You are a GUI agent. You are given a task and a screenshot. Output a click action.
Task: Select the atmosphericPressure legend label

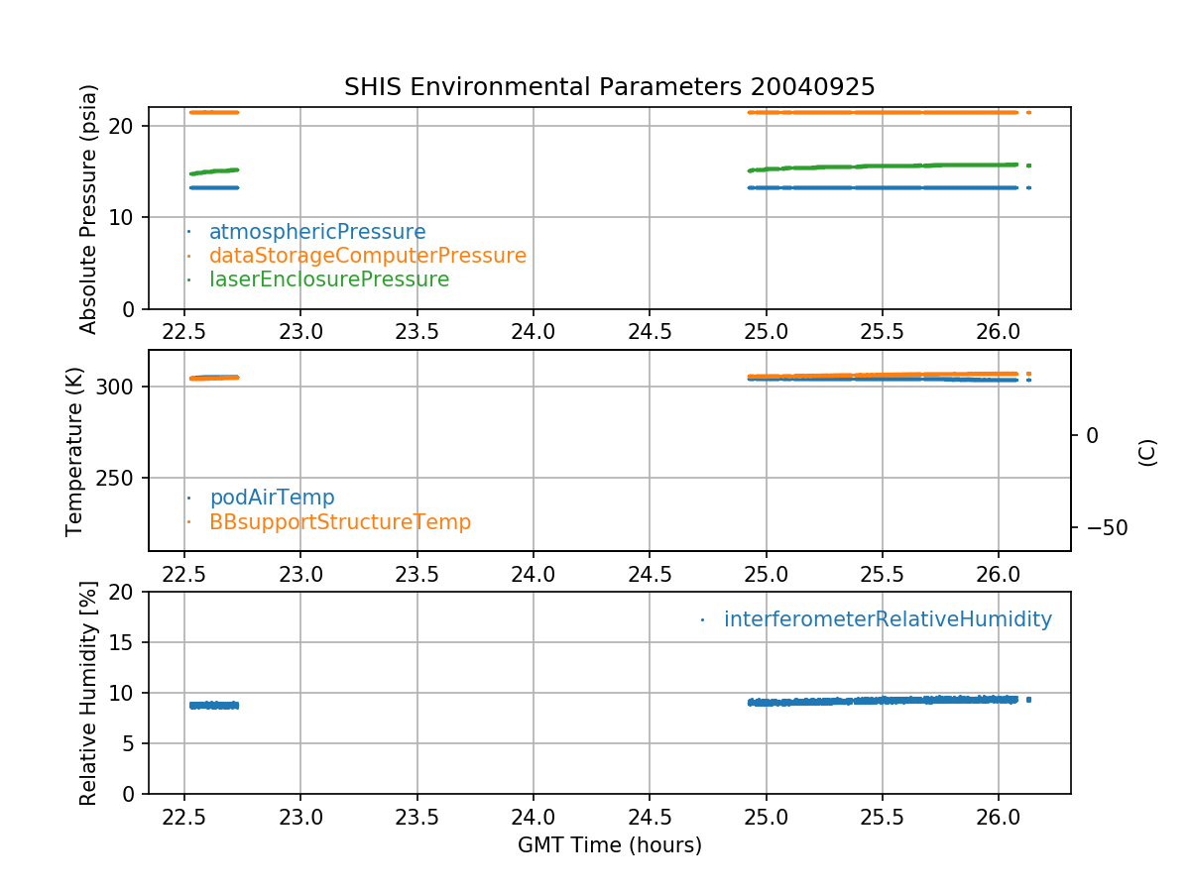click(317, 232)
